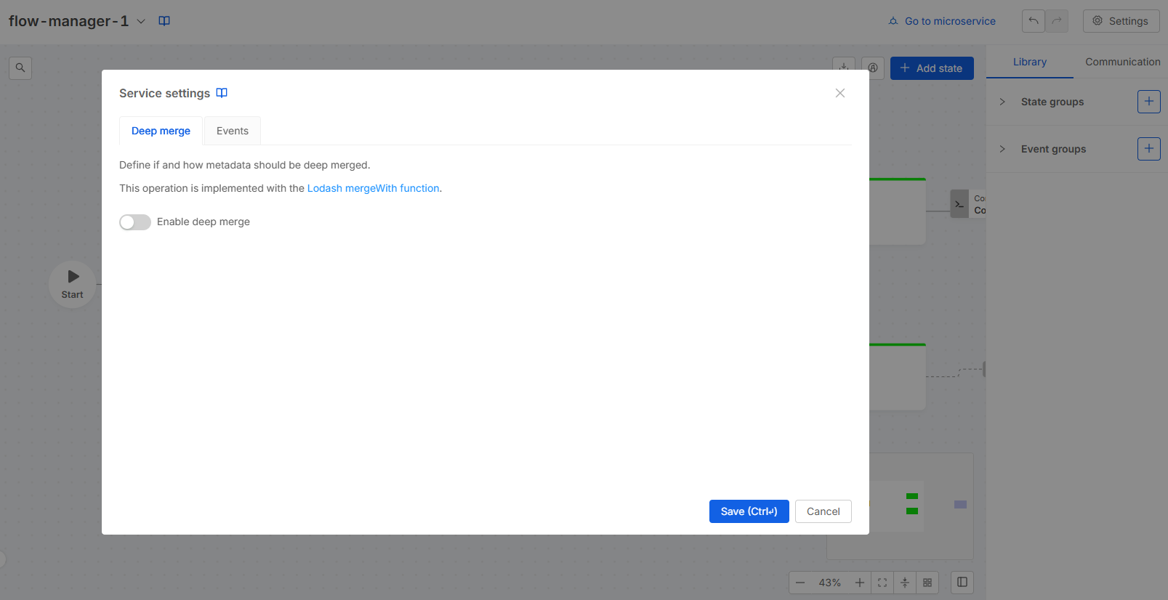Open Service settings documentation book icon
Screen dimensions: 1168x600
222,93
